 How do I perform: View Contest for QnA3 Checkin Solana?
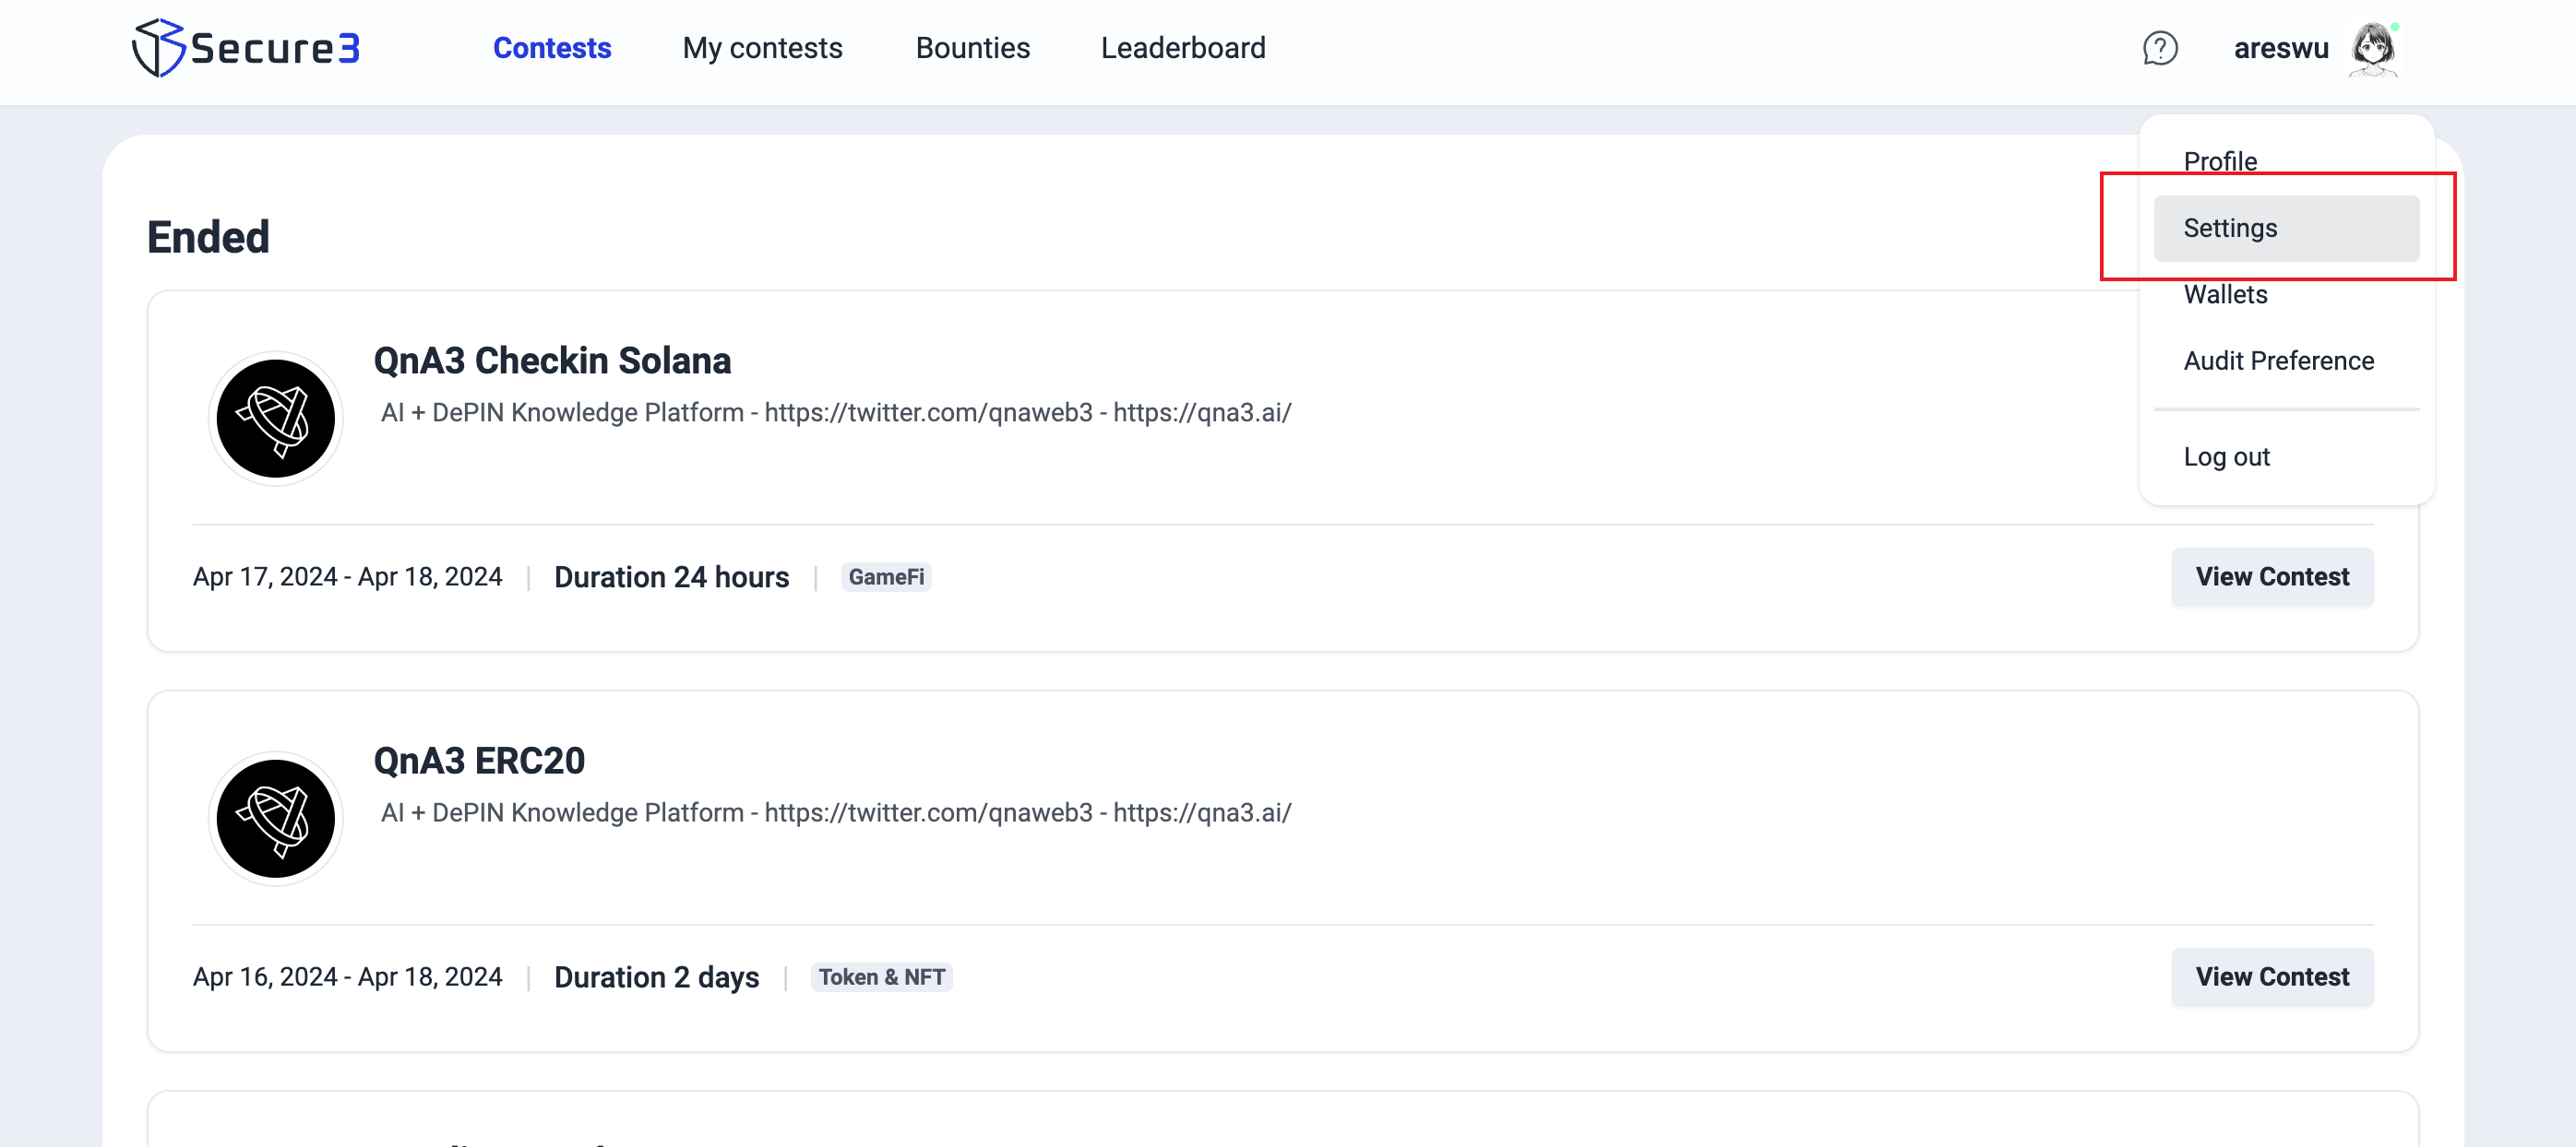[x=2271, y=576]
